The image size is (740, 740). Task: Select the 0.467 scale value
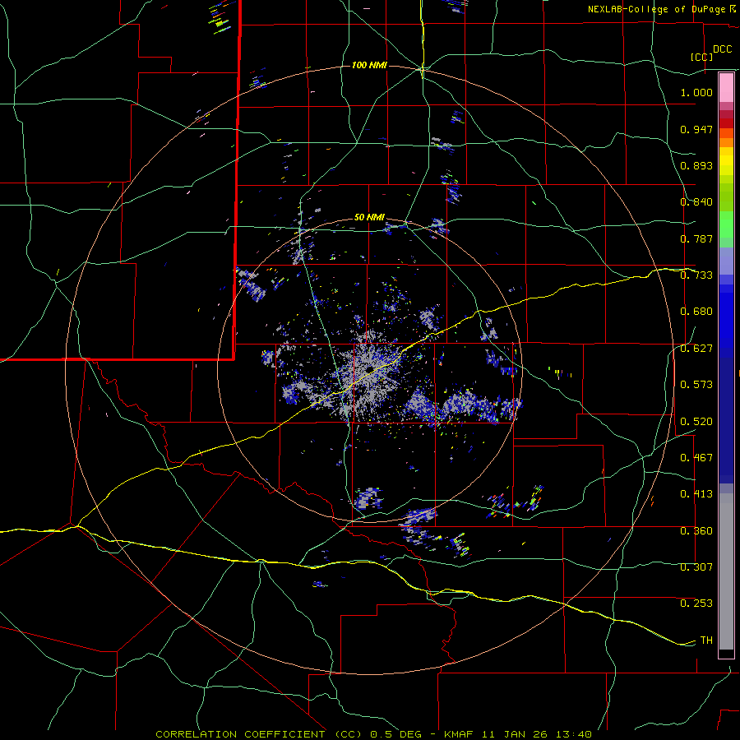pyautogui.click(x=696, y=458)
